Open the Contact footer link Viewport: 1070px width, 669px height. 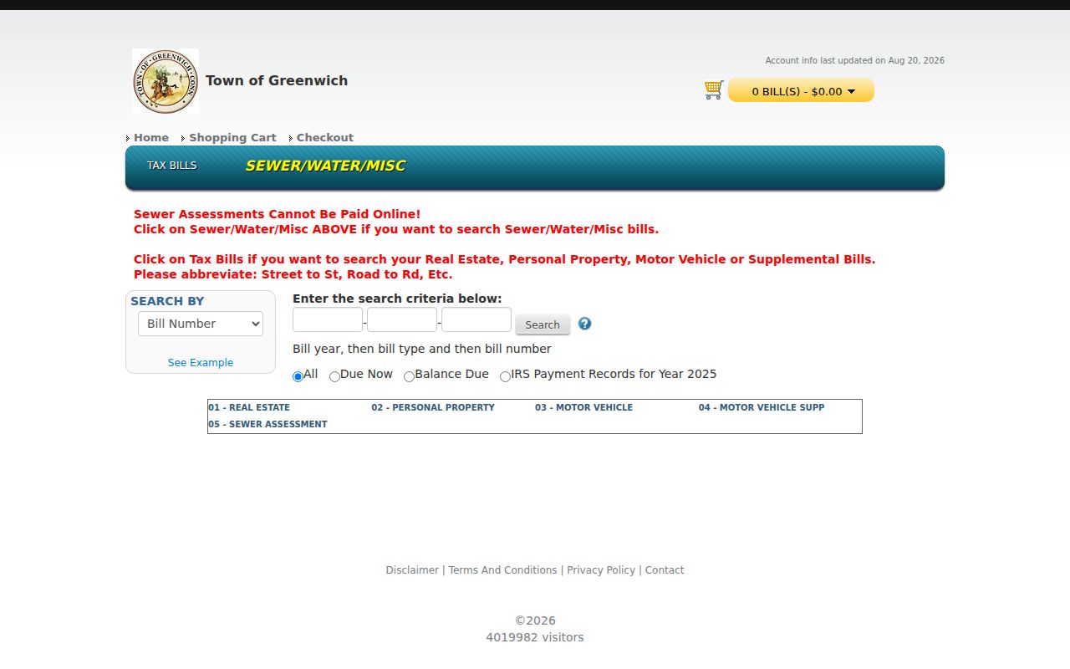pyautogui.click(x=665, y=570)
